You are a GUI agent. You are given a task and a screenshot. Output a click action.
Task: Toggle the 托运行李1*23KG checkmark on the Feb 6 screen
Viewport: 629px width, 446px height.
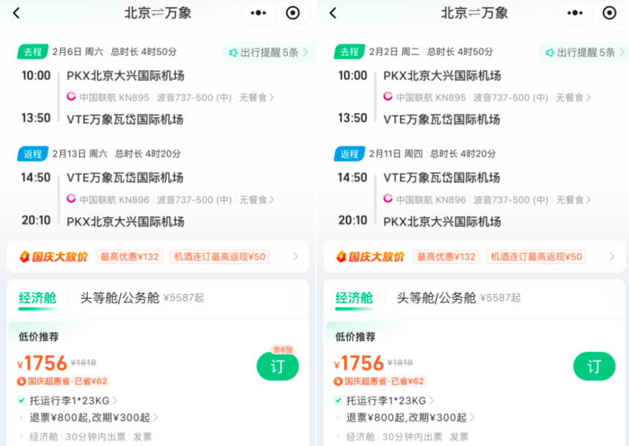(x=22, y=400)
